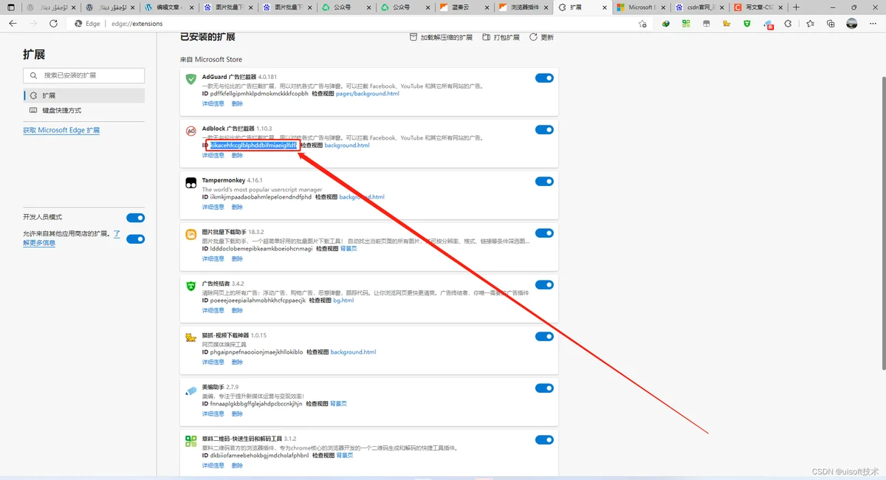This screenshot has height=480, width=886.
Task: Disable the Adblock 广告拦截器 extension toggle
Action: click(x=544, y=130)
